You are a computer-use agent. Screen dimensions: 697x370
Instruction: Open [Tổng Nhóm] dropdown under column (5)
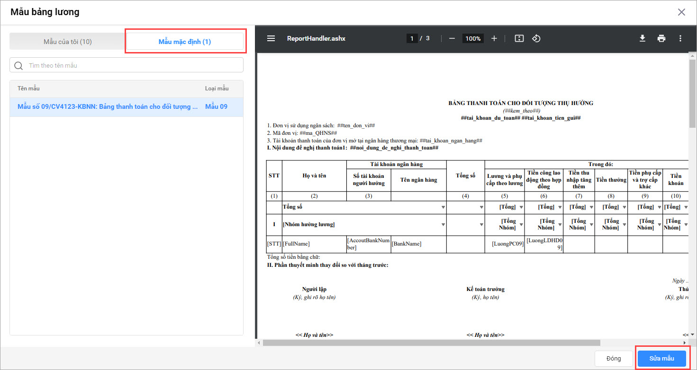pyautogui.click(x=521, y=225)
